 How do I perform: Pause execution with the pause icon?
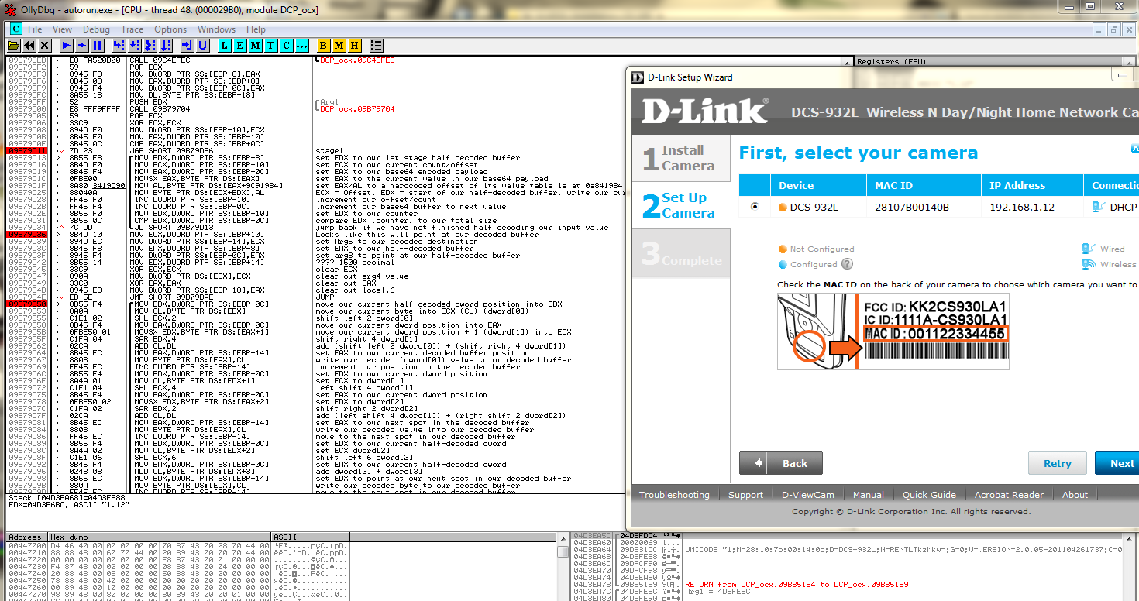coord(97,46)
